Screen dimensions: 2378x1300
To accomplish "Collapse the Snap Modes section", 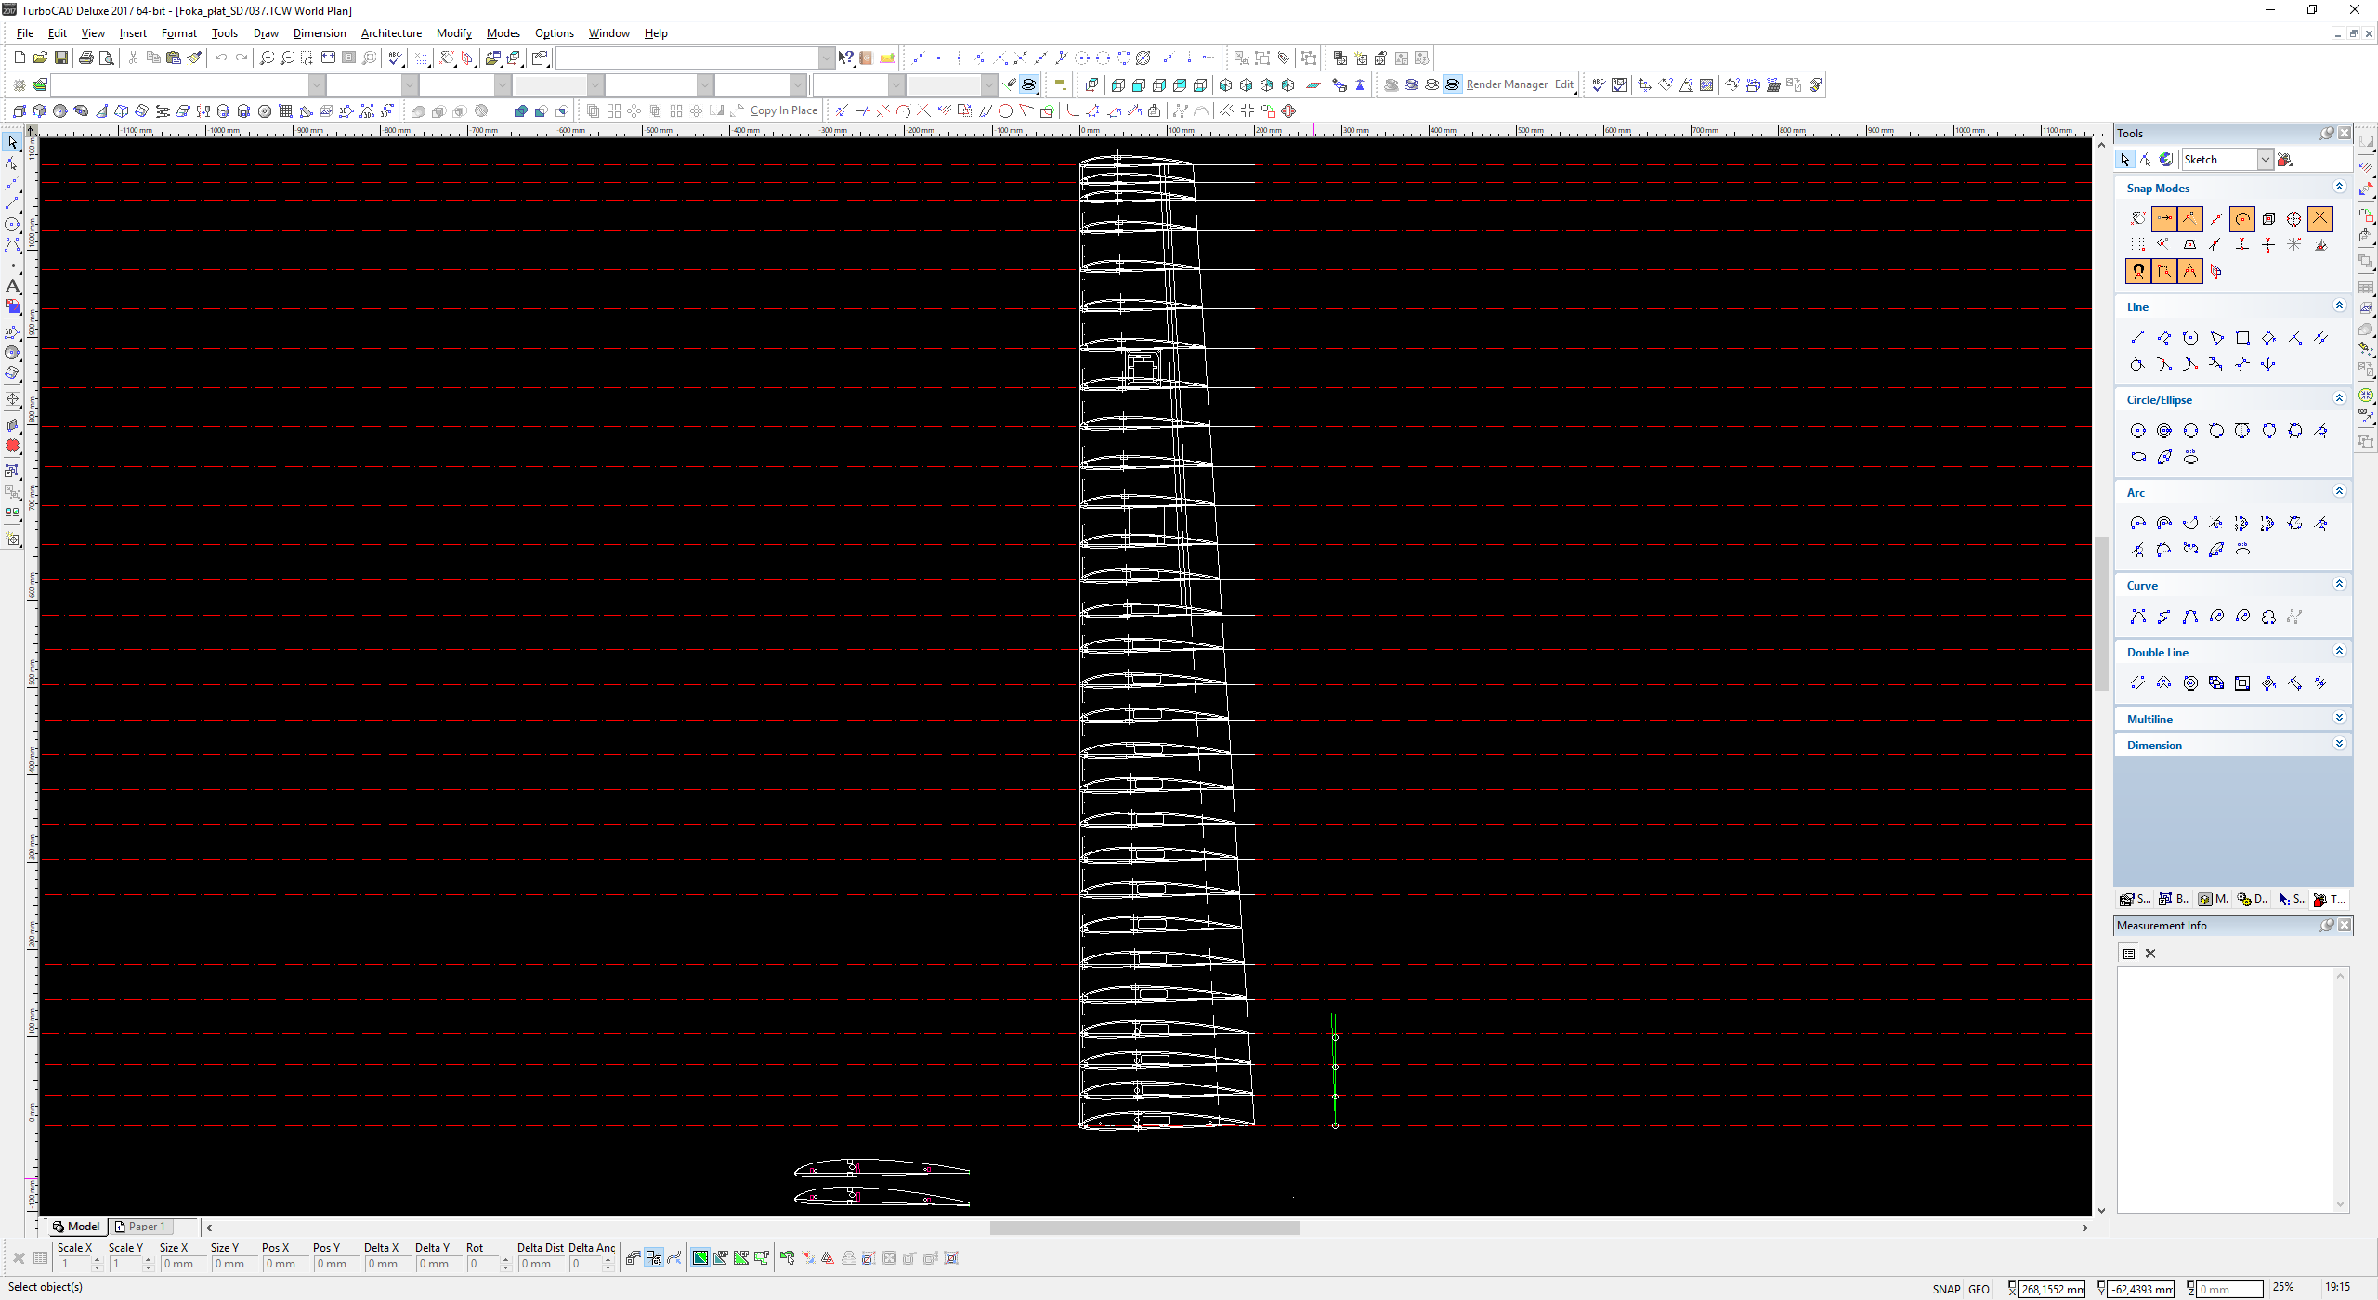I will [2339, 188].
